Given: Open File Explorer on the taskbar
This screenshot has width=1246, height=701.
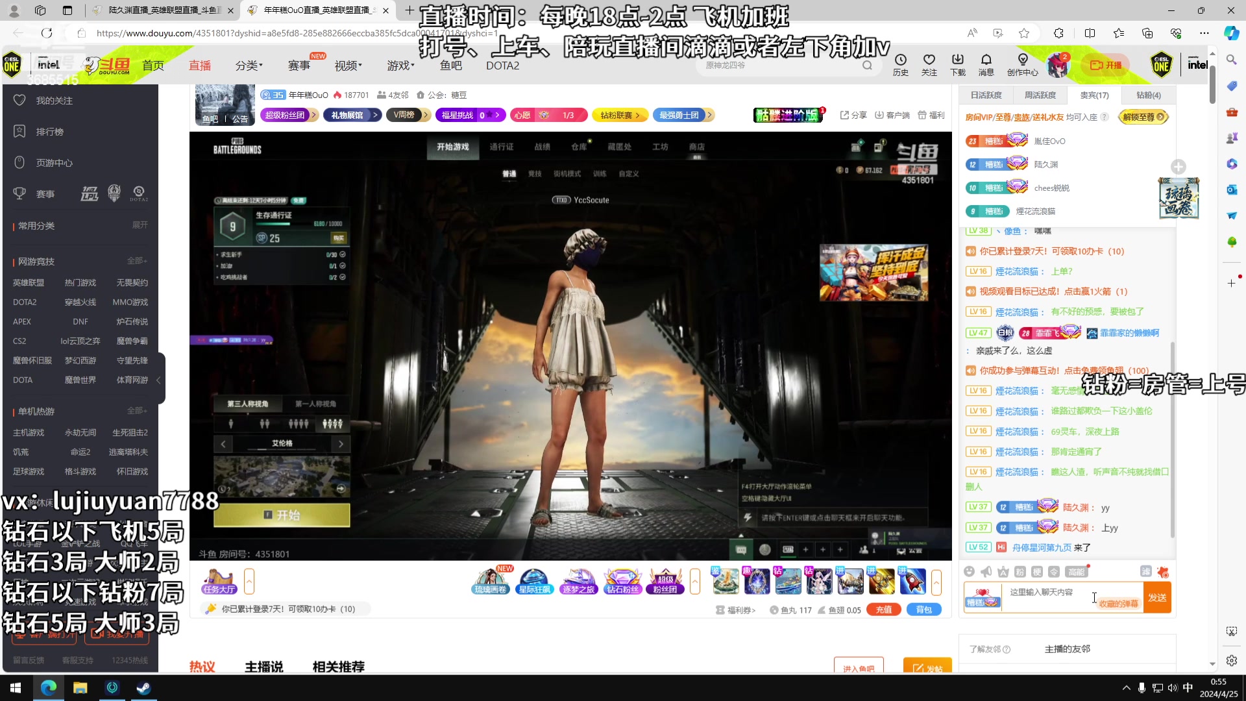Looking at the screenshot, I should (80, 688).
